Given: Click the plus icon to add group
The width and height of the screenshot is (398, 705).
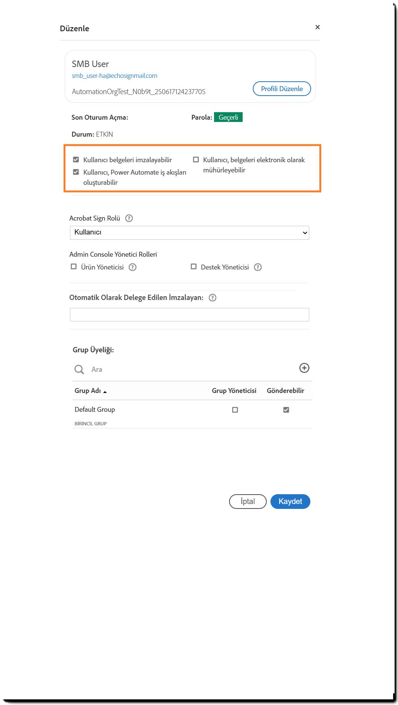Looking at the screenshot, I should coord(304,368).
